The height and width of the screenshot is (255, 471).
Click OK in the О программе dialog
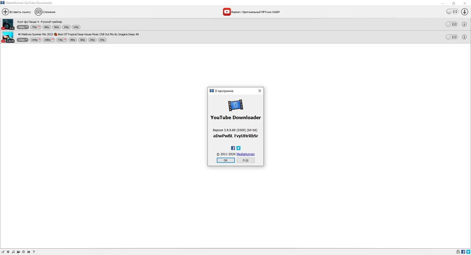pyautogui.click(x=226, y=160)
